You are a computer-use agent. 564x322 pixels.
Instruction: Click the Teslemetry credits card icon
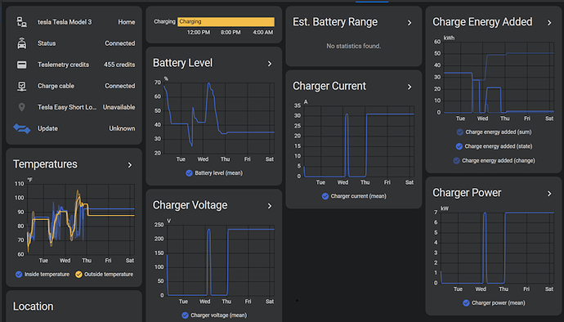[21, 65]
